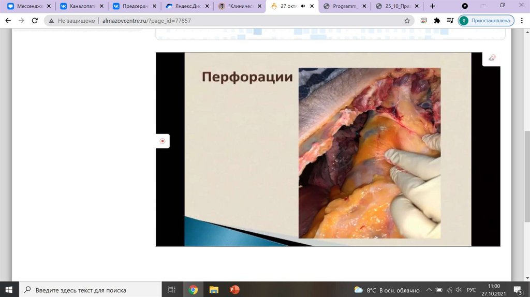Open Chrome from the taskbar
Image resolution: width=530 pixels, height=297 pixels.
click(x=193, y=290)
